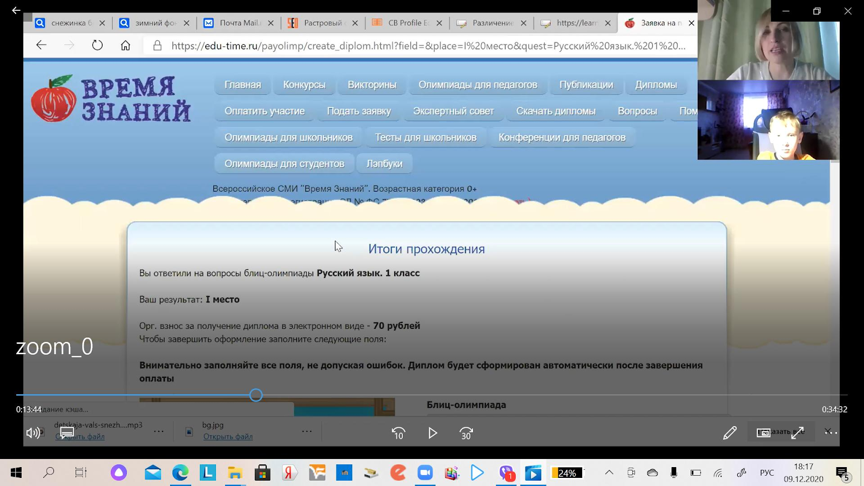The image size is (864, 486).
Task: Open 'Экспертный совет' page
Action: pos(454,111)
